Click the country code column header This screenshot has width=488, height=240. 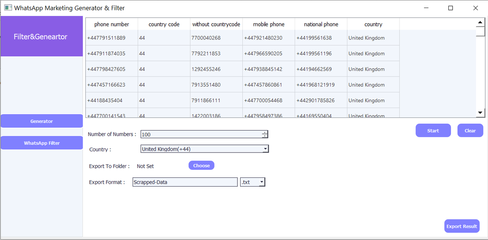(x=164, y=24)
